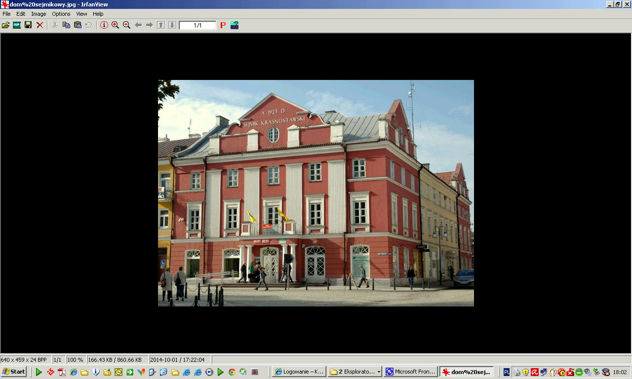Click the Cut scissors icon
This screenshot has height=379, width=632.
[x=55, y=25]
